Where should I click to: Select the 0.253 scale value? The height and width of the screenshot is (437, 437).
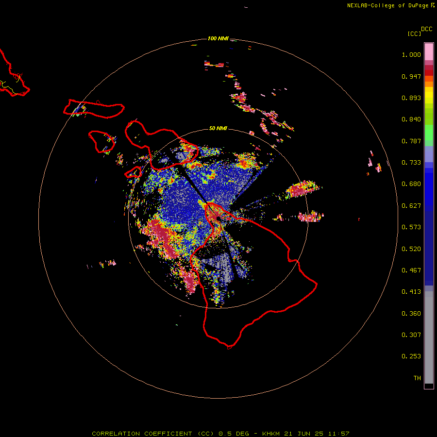[411, 356]
